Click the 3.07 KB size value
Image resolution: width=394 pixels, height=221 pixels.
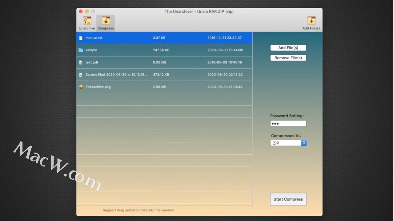click(x=159, y=38)
